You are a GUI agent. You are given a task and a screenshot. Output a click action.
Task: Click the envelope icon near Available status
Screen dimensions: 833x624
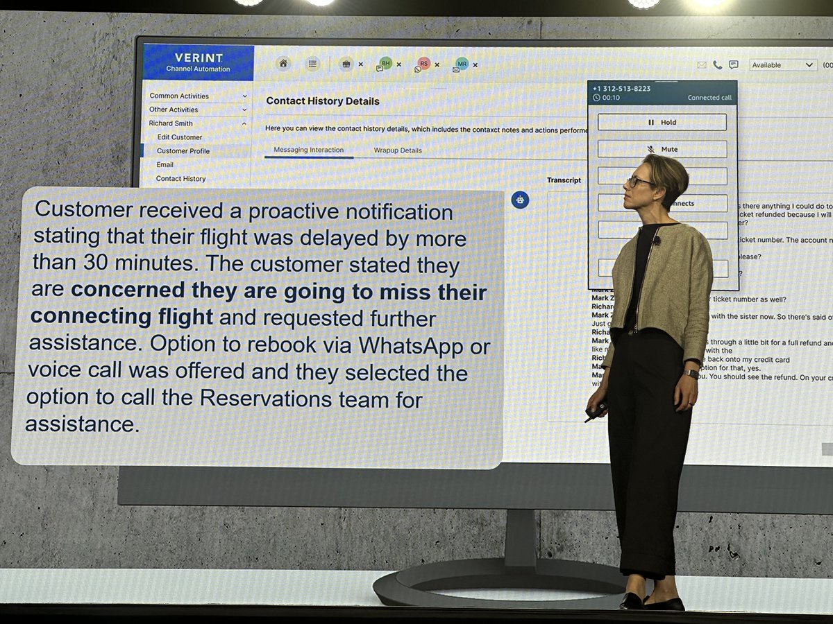click(701, 63)
